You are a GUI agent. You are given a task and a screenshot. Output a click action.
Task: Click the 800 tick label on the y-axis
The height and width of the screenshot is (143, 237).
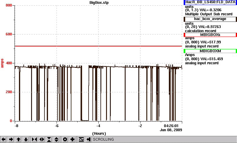pyautogui.click(x=9, y=5)
